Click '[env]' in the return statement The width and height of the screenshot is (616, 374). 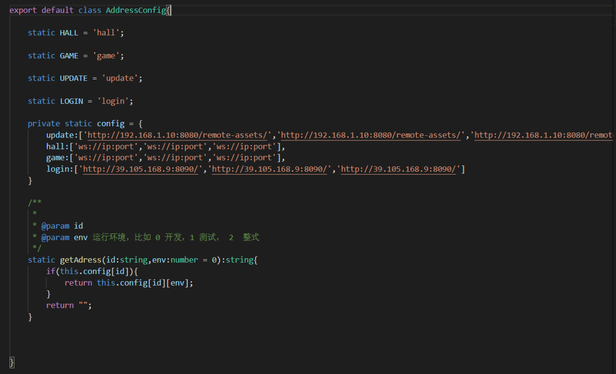click(x=177, y=283)
